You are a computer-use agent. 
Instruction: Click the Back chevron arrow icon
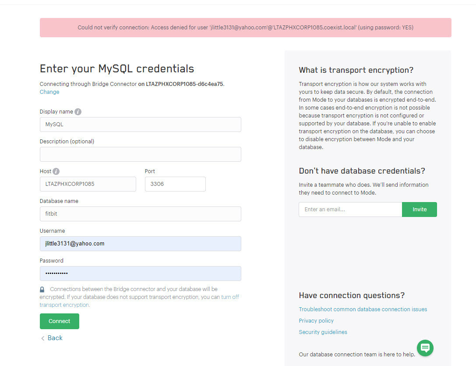(x=43, y=338)
